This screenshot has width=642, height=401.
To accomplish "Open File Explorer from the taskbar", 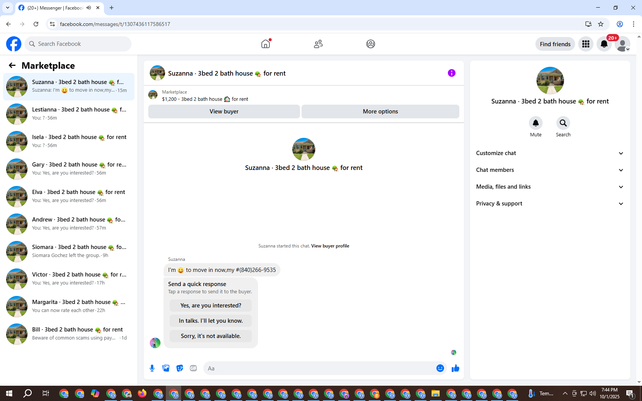I will 436,393.
